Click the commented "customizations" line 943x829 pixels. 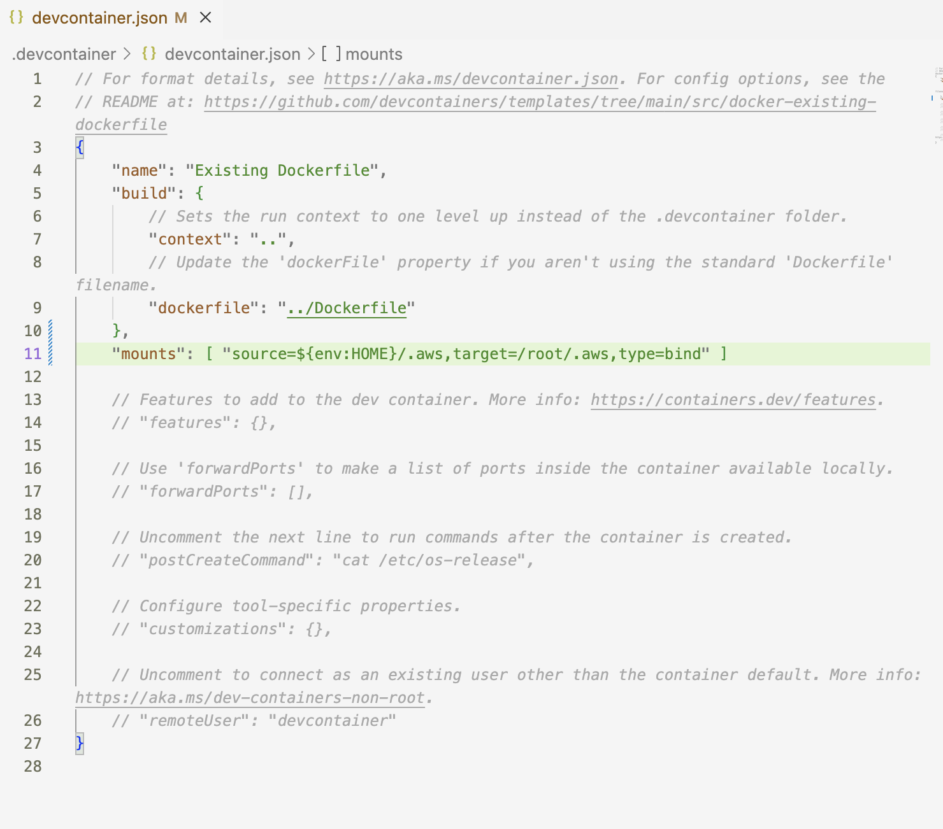click(222, 629)
